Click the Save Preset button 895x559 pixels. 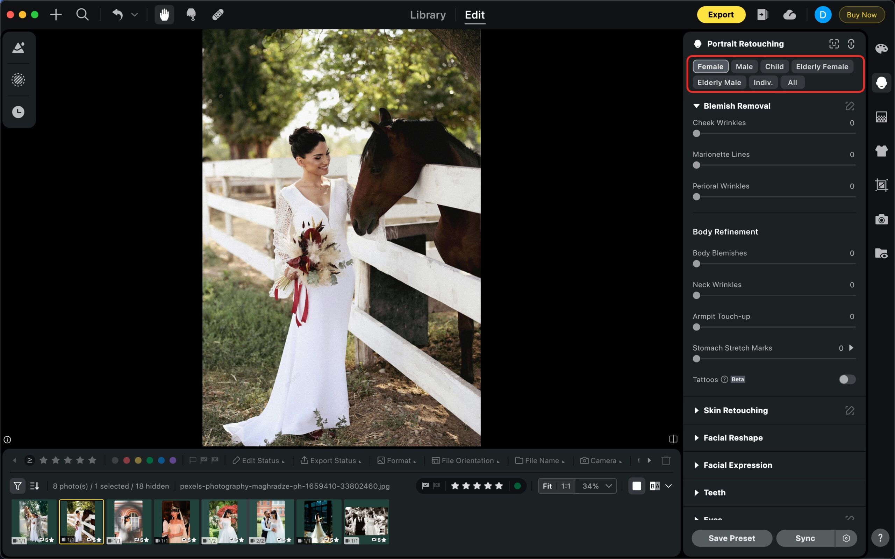pyautogui.click(x=731, y=538)
